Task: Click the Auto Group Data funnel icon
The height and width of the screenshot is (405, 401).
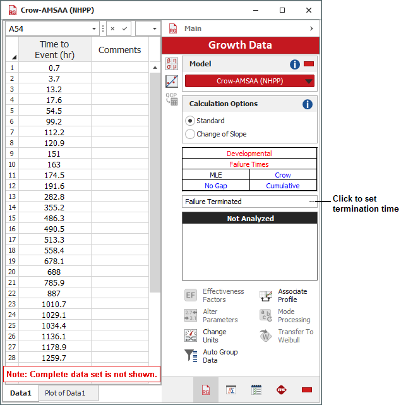Action: tap(191, 356)
